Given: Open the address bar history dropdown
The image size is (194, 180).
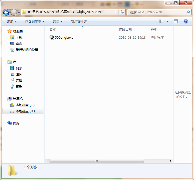Looking at the screenshot, I should coord(116,12).
